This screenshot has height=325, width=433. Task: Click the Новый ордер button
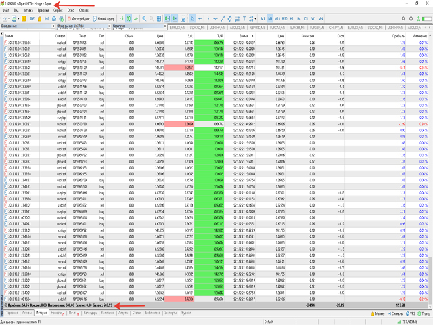click(104, 18)
